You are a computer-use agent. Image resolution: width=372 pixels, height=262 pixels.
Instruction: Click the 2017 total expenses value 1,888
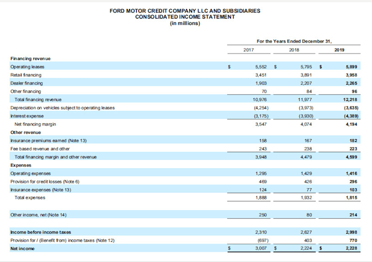261,198
